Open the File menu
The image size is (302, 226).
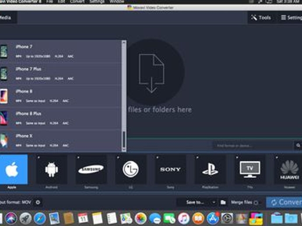[x=49, y=2]
